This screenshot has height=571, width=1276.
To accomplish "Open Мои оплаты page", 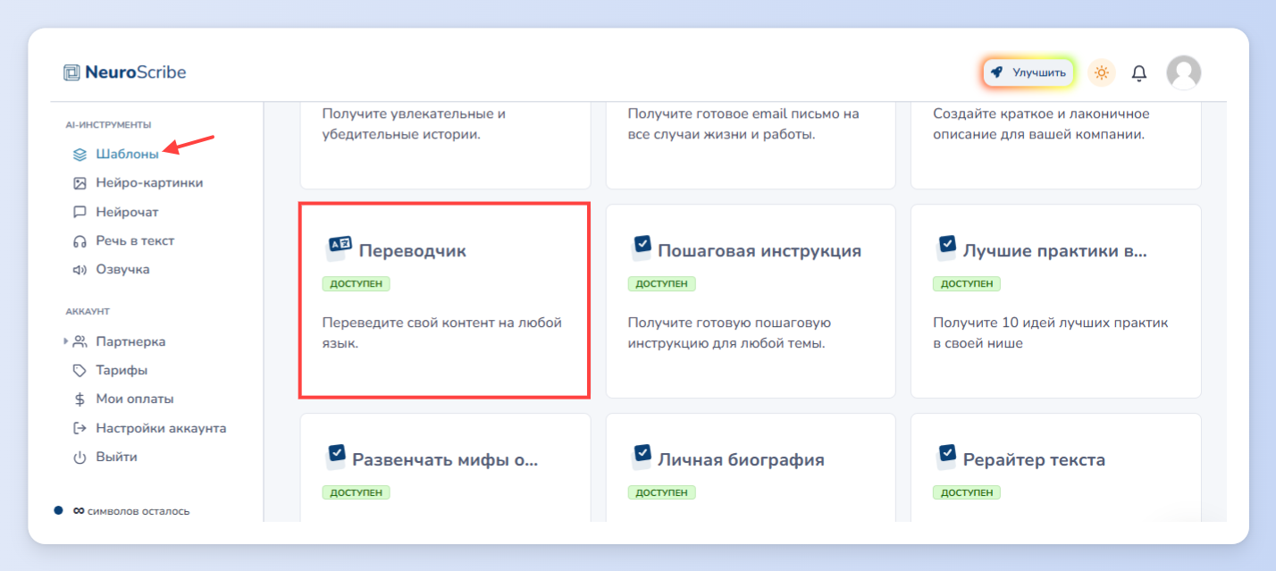I will coord(135,399).
